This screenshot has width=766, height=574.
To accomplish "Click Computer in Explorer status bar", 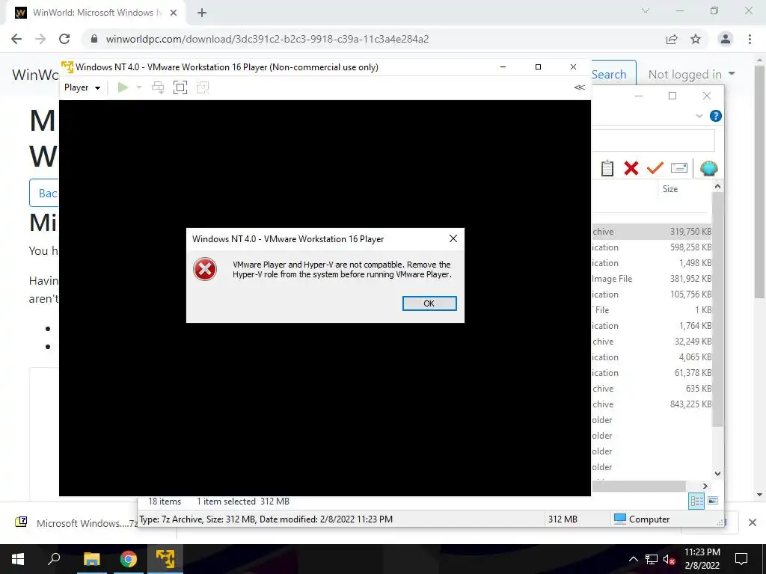I will (642, 519).
